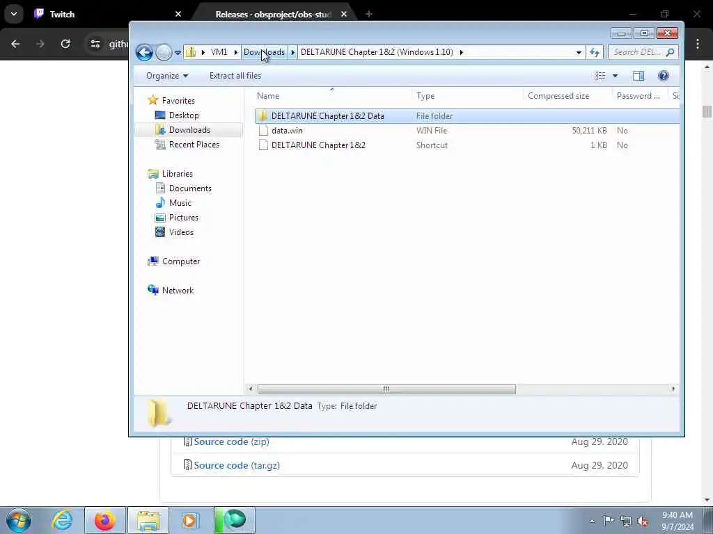Open the address bar history dropdown
Image resolution: width=713 pixels, height=534 pixels.
pos(579,52)
